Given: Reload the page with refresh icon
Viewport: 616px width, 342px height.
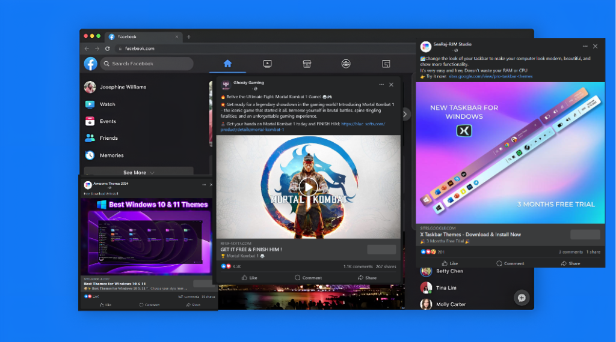Looking at the screenshot, I should click(x=107, y=49).
